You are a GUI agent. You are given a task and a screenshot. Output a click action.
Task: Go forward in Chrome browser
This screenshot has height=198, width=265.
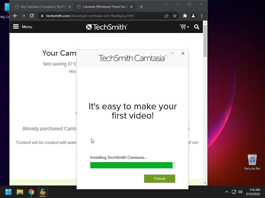tap(24, 16)
